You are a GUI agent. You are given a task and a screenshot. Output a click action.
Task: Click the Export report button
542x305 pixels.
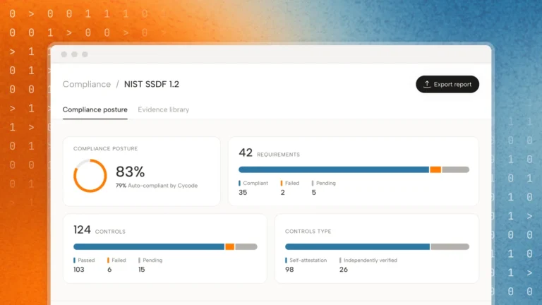click(447, 85)
